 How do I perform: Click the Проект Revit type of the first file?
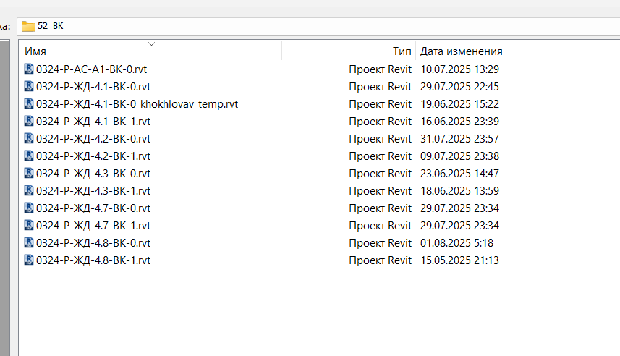pos(380,69)
